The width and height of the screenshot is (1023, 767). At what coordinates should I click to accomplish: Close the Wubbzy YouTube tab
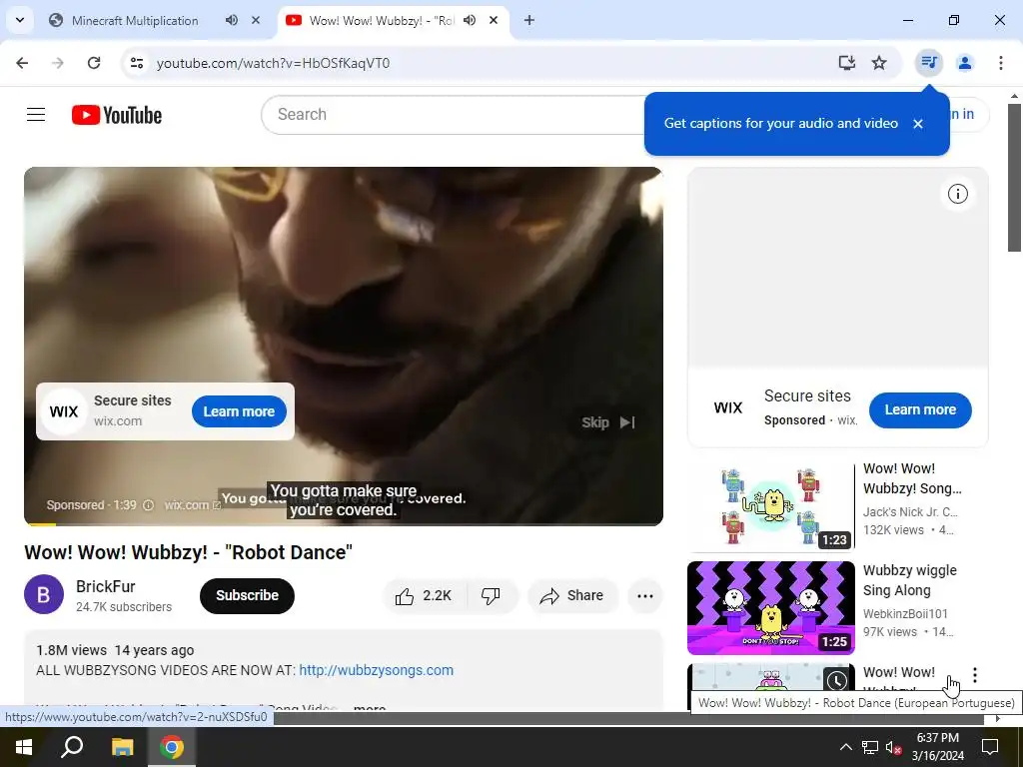[x=494, y=20]
